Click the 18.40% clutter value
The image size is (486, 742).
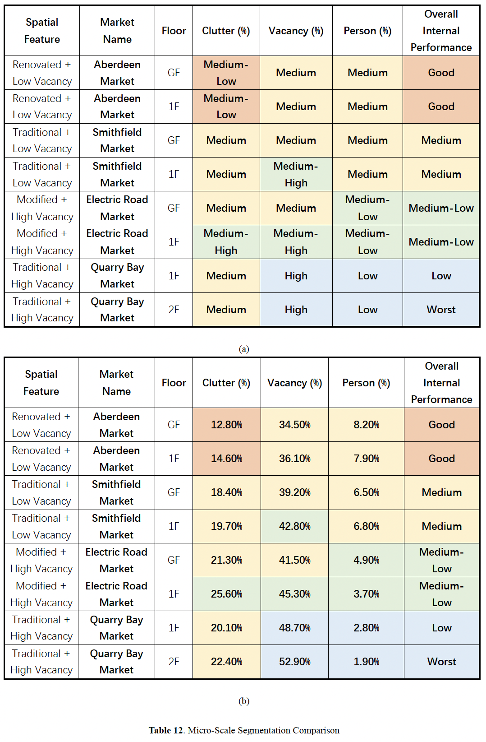click(227, 492)
